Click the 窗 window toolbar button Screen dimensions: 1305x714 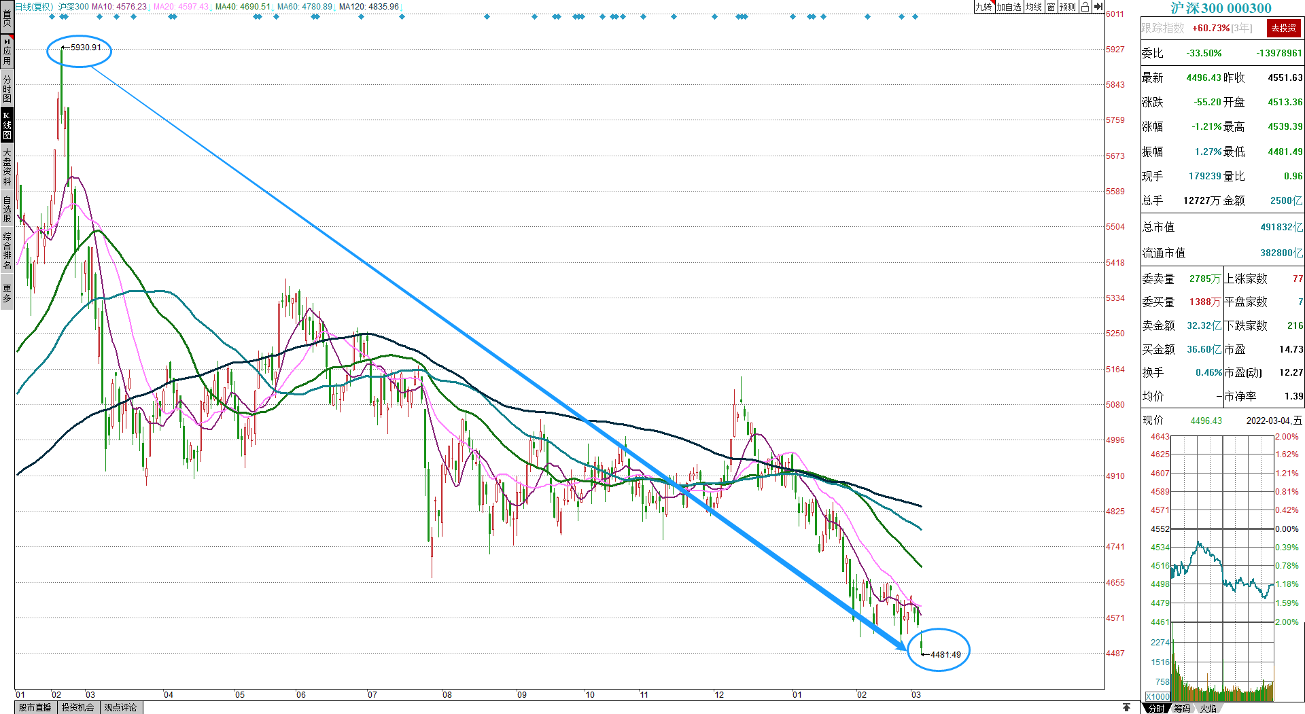click(x=1051, y=7)
